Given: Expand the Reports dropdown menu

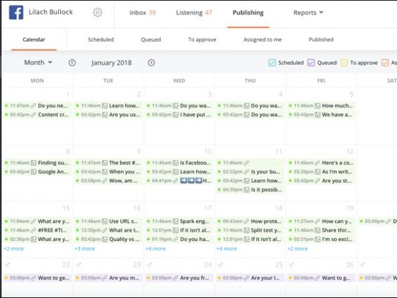Looking at the screenshot, I should click(308, 13).
